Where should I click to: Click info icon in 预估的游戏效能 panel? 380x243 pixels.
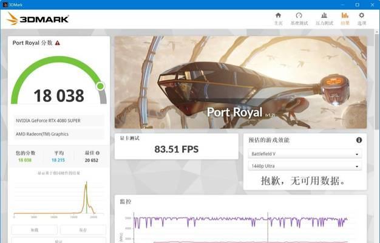359,140
